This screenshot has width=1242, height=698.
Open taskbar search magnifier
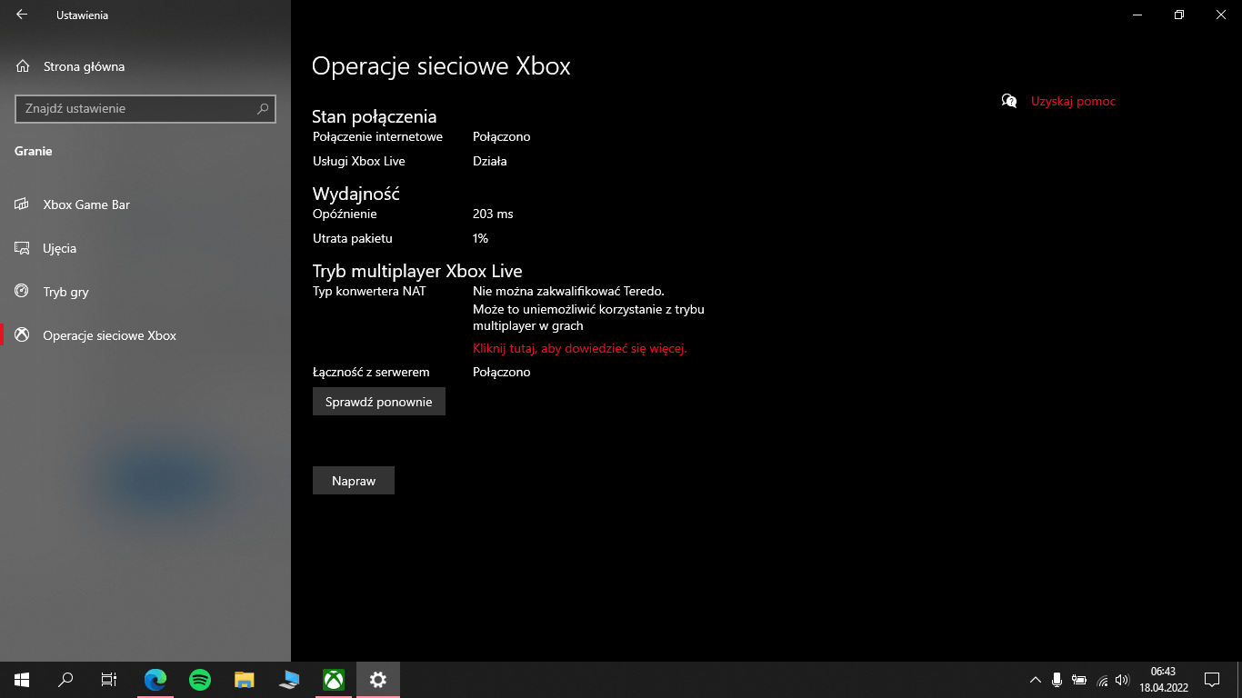(65, 680)
